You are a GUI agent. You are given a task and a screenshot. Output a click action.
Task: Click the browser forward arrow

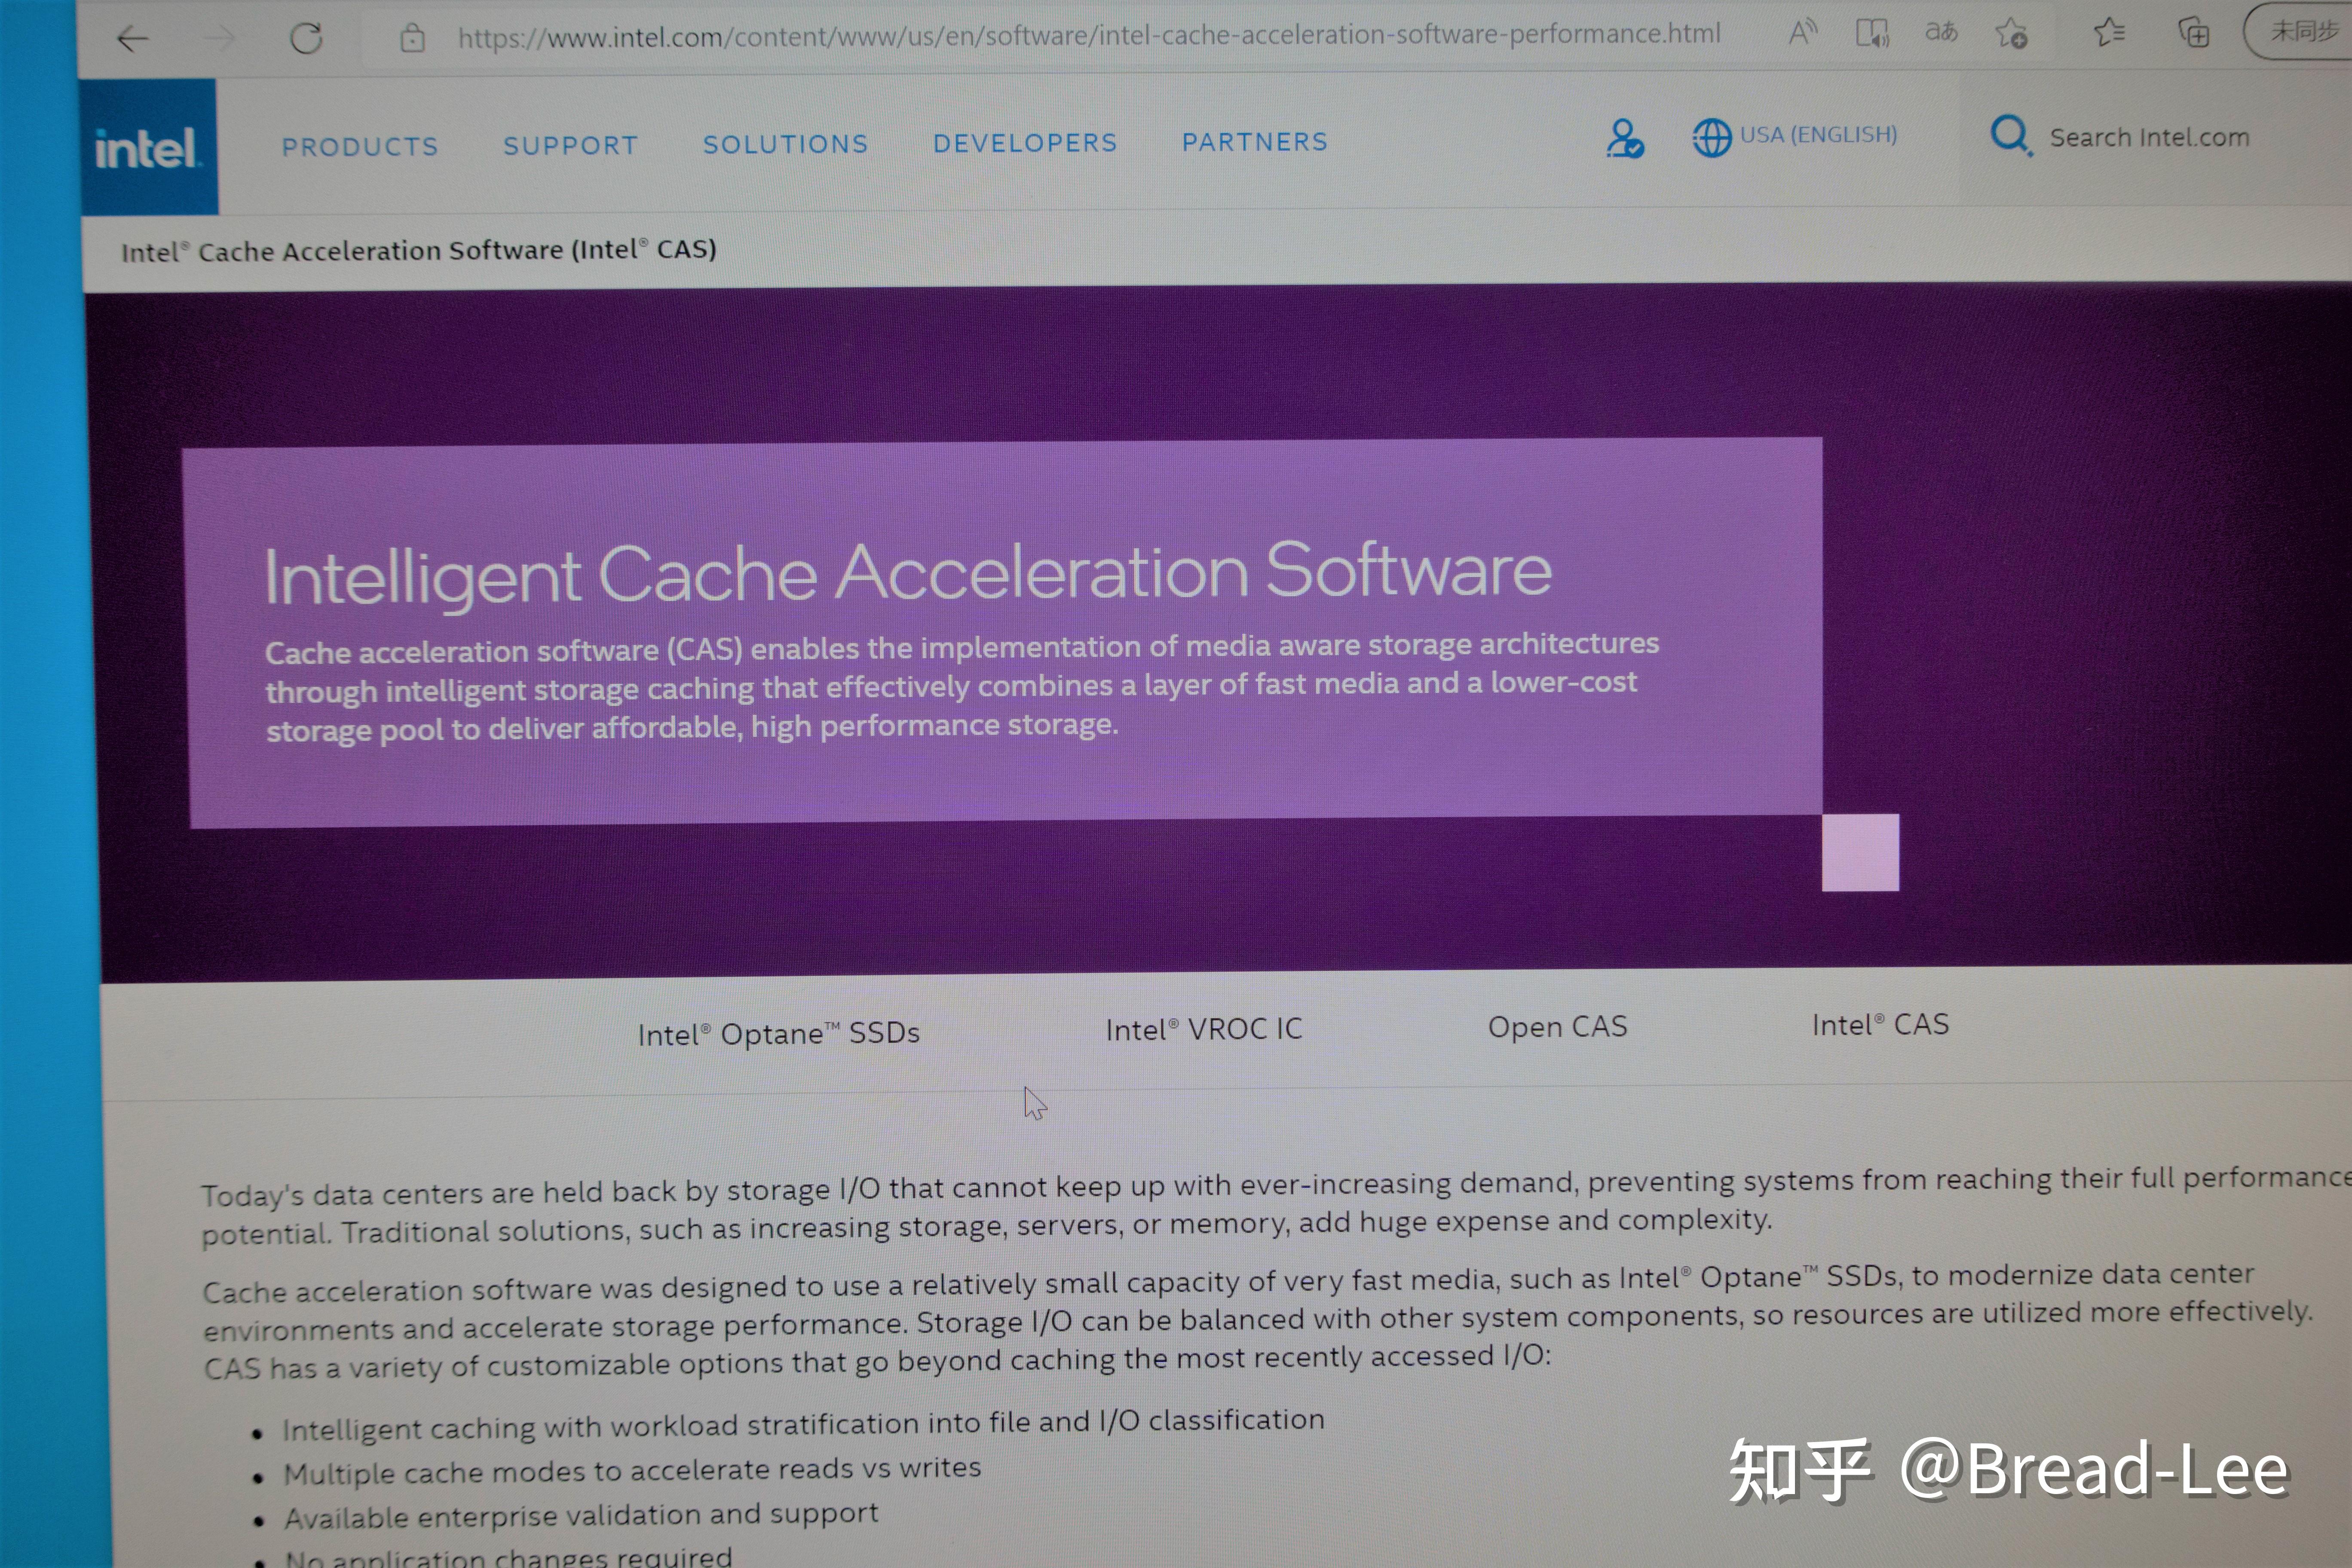[220, 40]
